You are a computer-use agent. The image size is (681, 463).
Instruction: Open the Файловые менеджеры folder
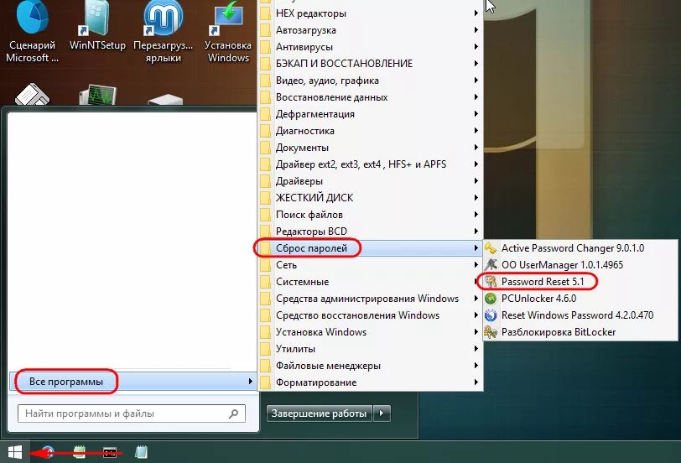371,366
